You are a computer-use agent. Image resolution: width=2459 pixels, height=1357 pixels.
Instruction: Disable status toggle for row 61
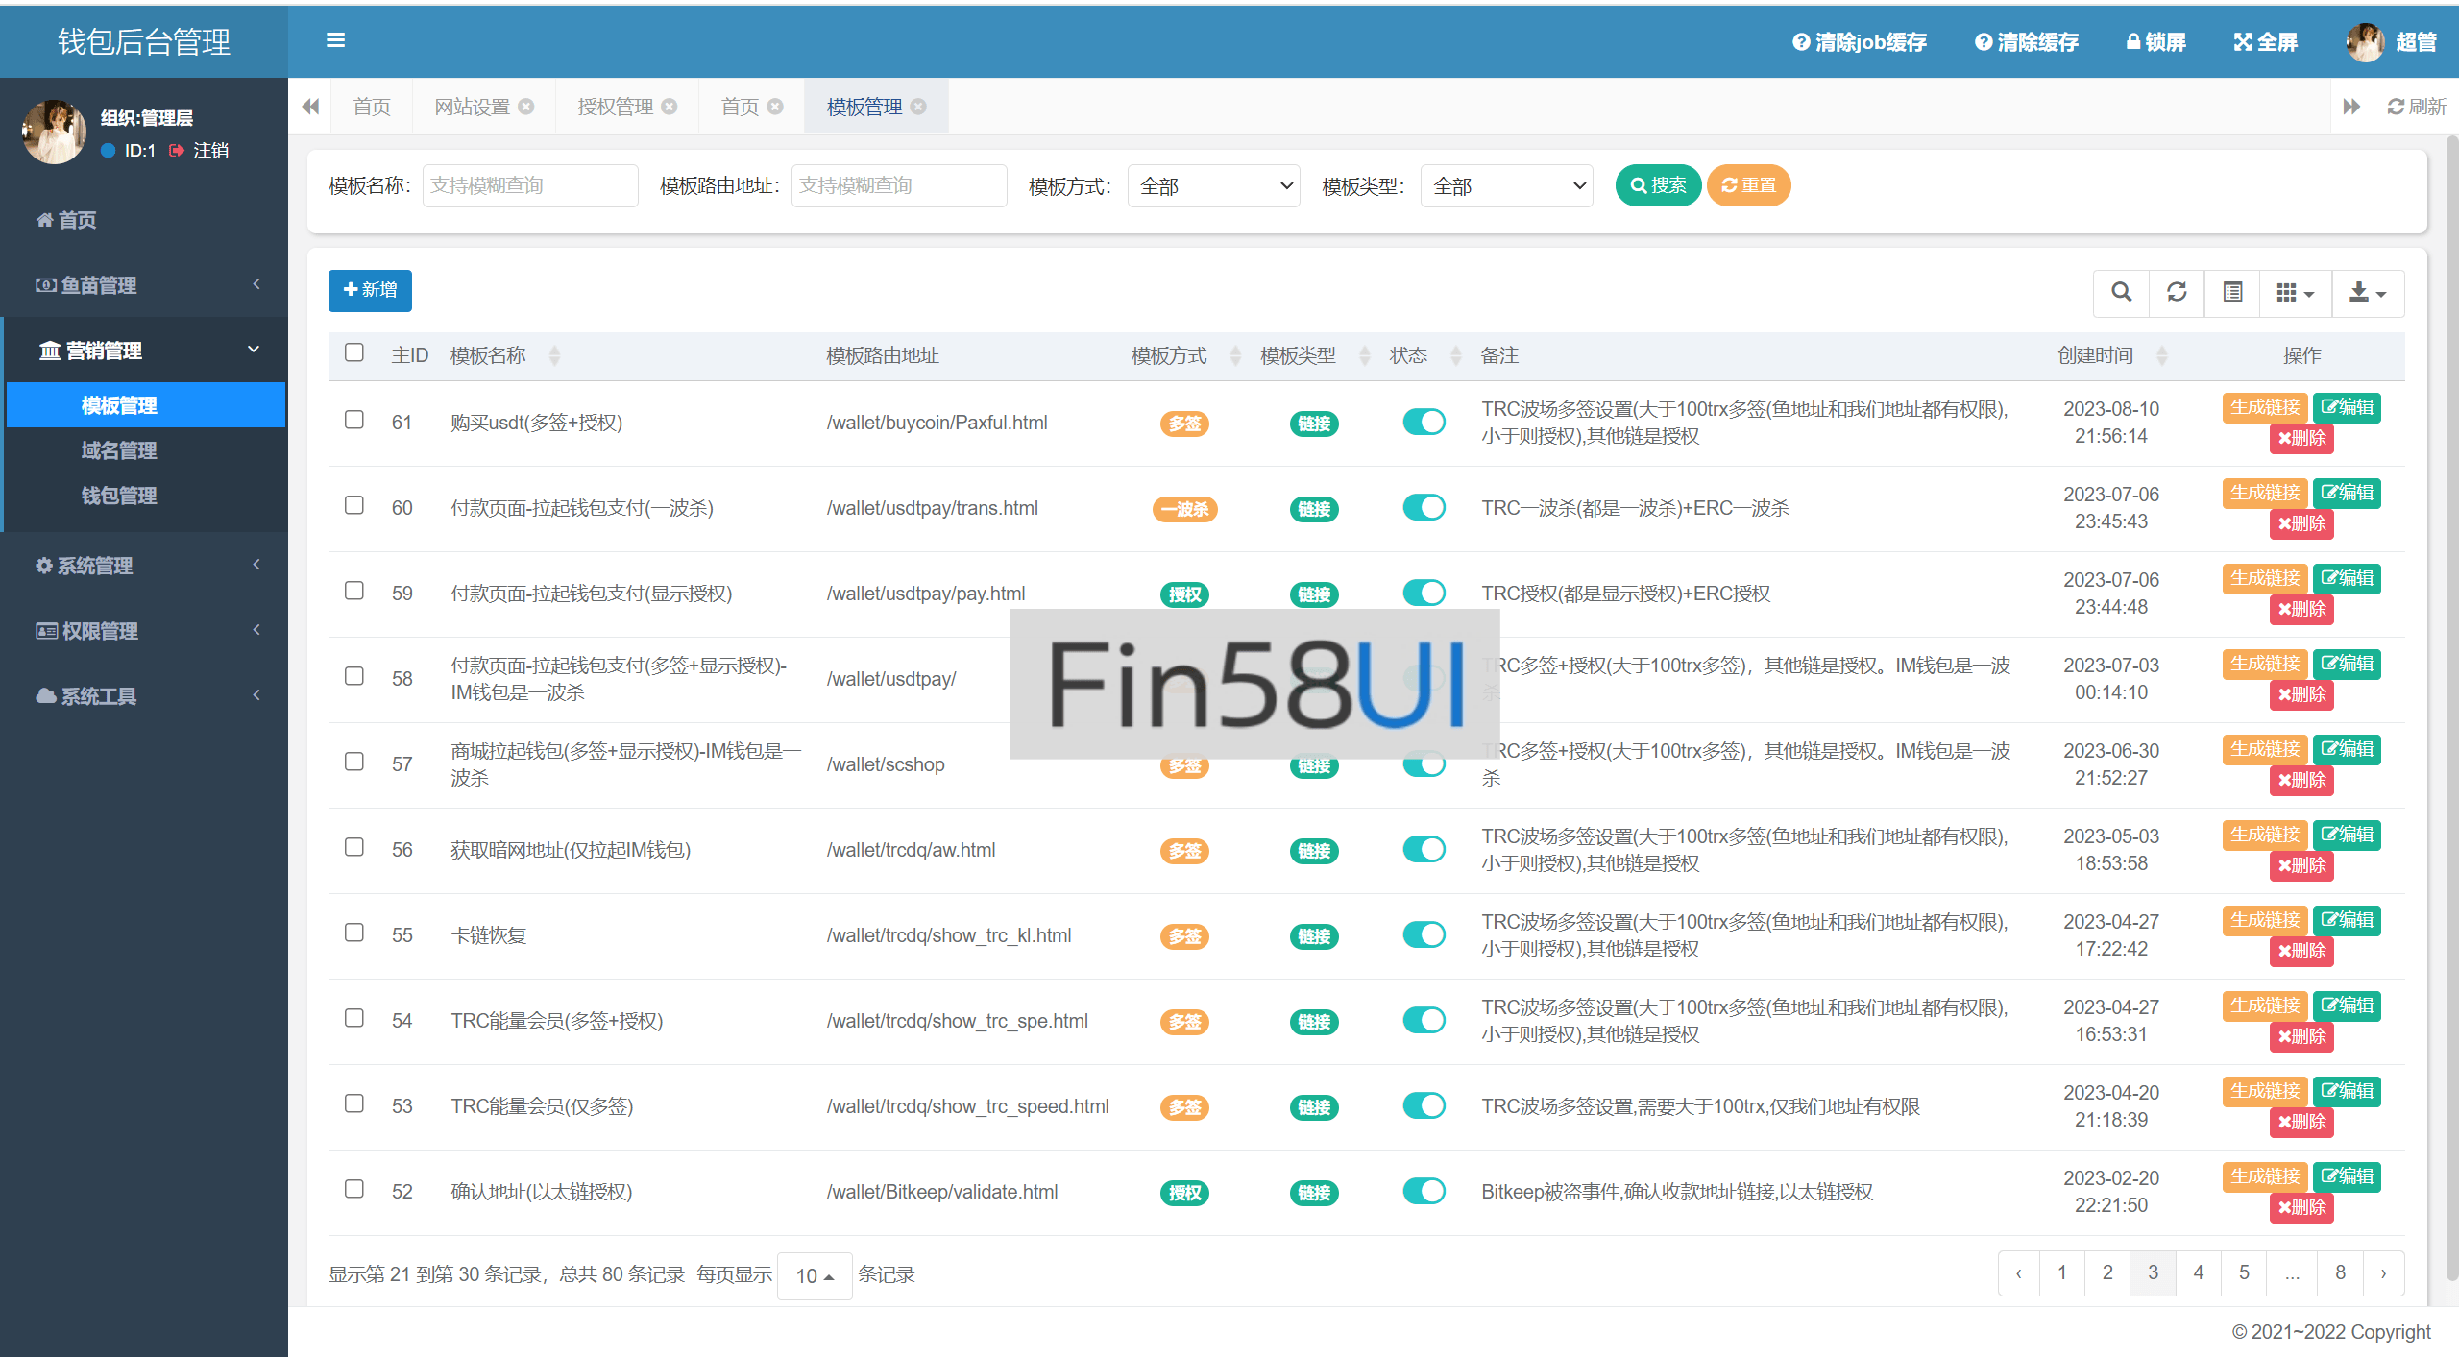pyautogui.click(x=1424, y=422)
